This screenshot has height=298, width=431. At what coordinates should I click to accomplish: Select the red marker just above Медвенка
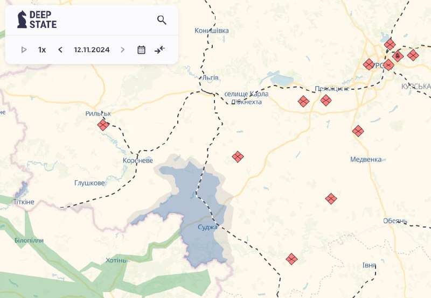point(358,131)
